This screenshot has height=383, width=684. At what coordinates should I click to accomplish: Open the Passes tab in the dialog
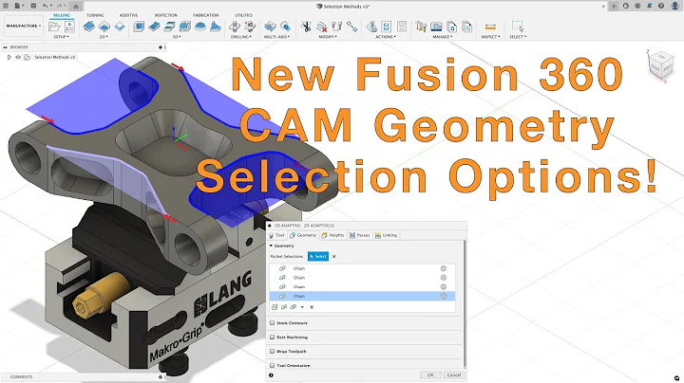(359, 235)
